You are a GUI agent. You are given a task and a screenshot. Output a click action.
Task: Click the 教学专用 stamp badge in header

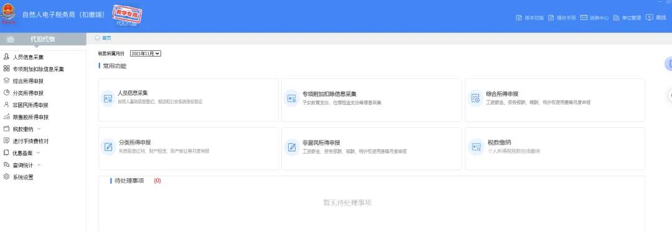(x=128, y=14)
